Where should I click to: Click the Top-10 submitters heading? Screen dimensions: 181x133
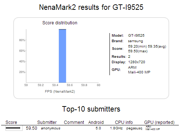(91, 109)
